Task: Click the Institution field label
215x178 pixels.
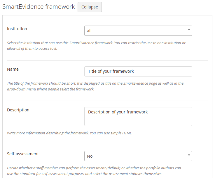Action: [x=17, y=29]
